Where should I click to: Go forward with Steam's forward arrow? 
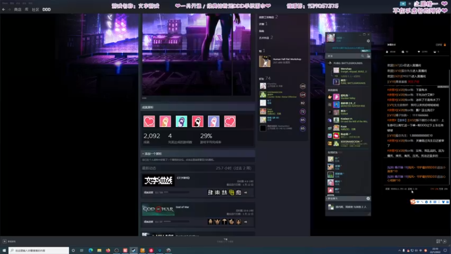click(x=9, y=10)
